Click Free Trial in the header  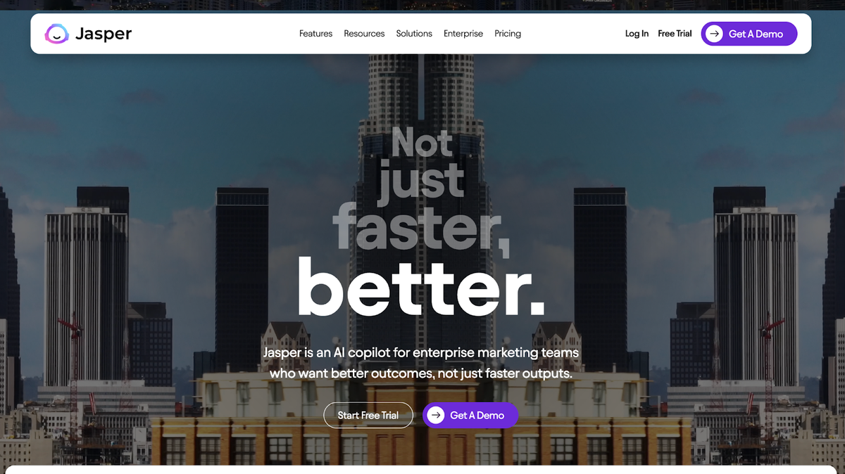[x=675, y=34]
